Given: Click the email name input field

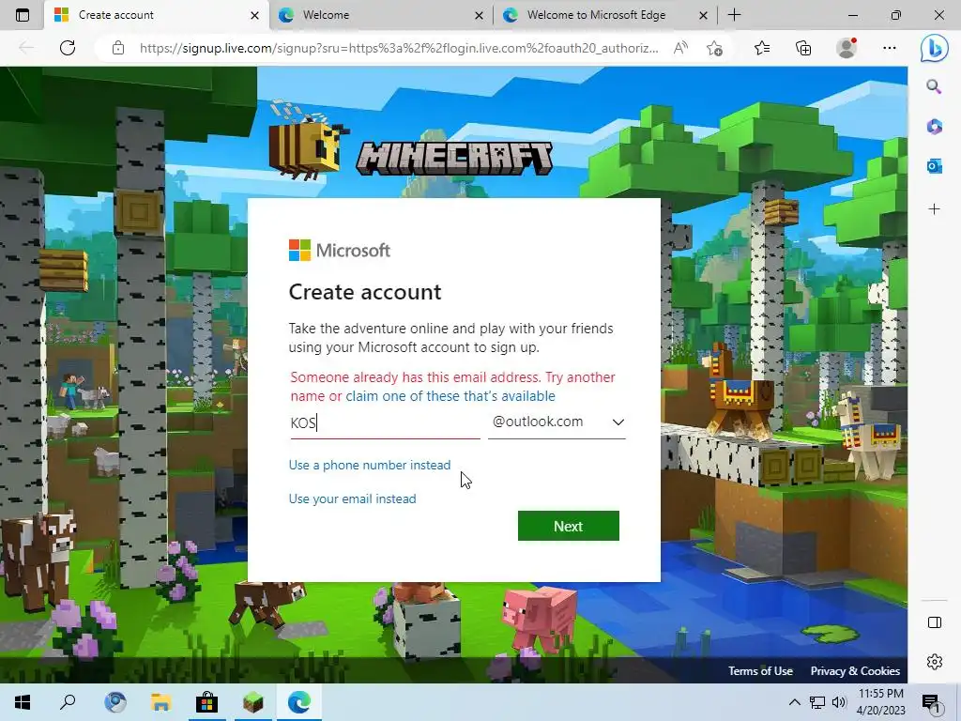Looking at the screenshot, I should pos(385,423).
